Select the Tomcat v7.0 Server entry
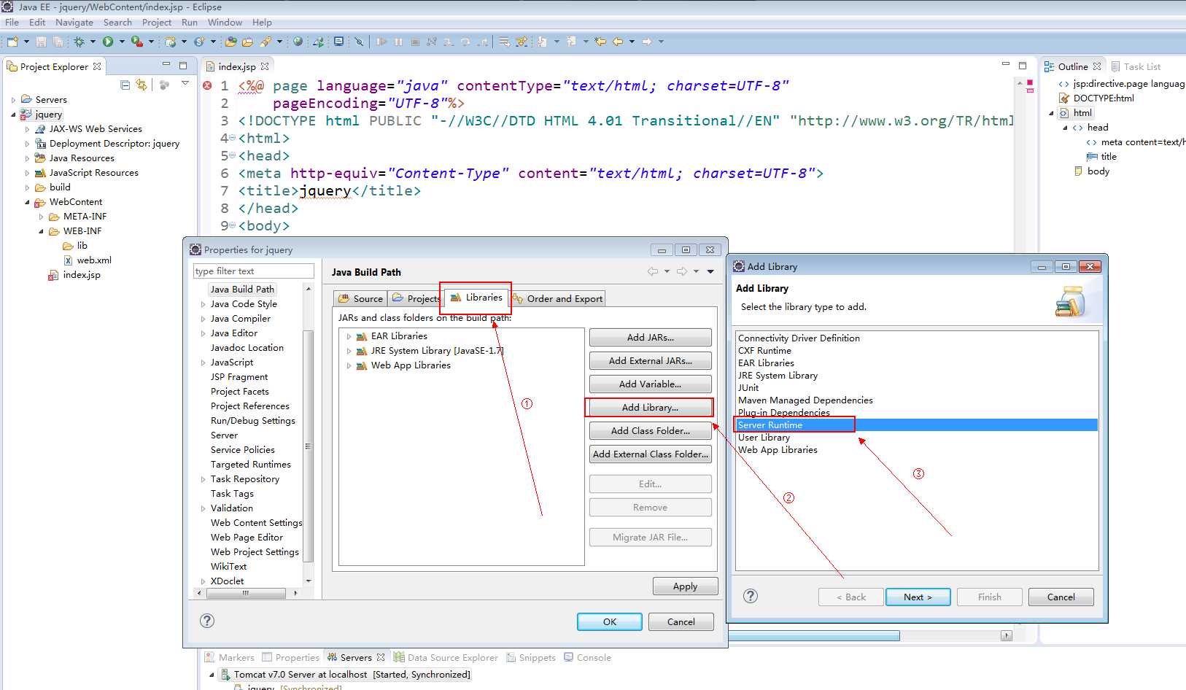The width and height of the screenshot is (1186, 690). [345, 675]
